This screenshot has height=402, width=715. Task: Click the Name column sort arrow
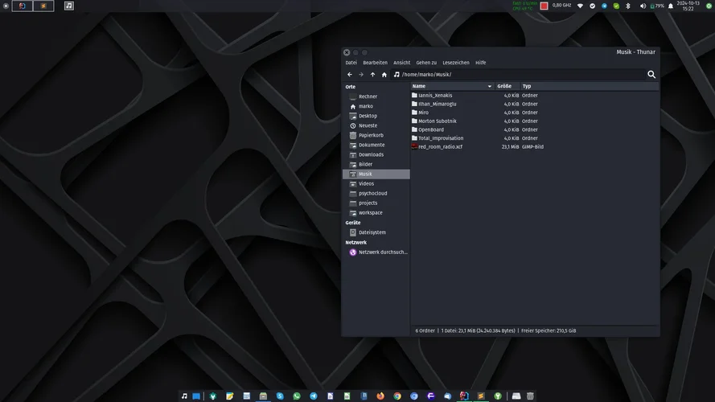[x=489, y=86]
